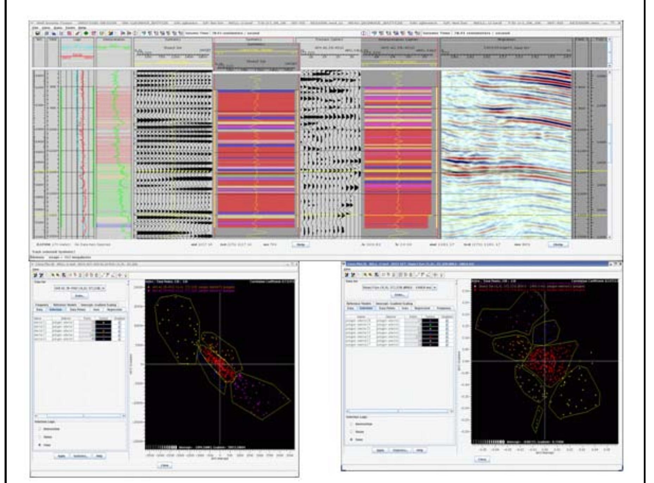Click symbol swatch of top polygon row, right window

pyautogui.click(x=430, y=321)
